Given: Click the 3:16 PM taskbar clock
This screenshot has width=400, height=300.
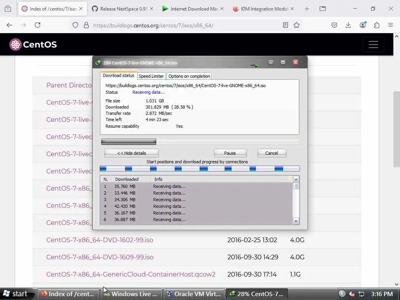Looking at the screenshot, I should (382, 294).
